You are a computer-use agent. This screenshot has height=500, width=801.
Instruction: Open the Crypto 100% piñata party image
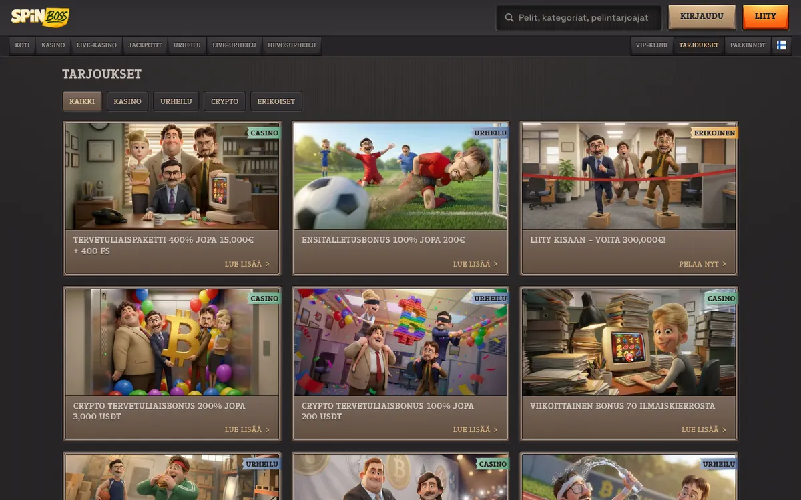tap(400, 342)
